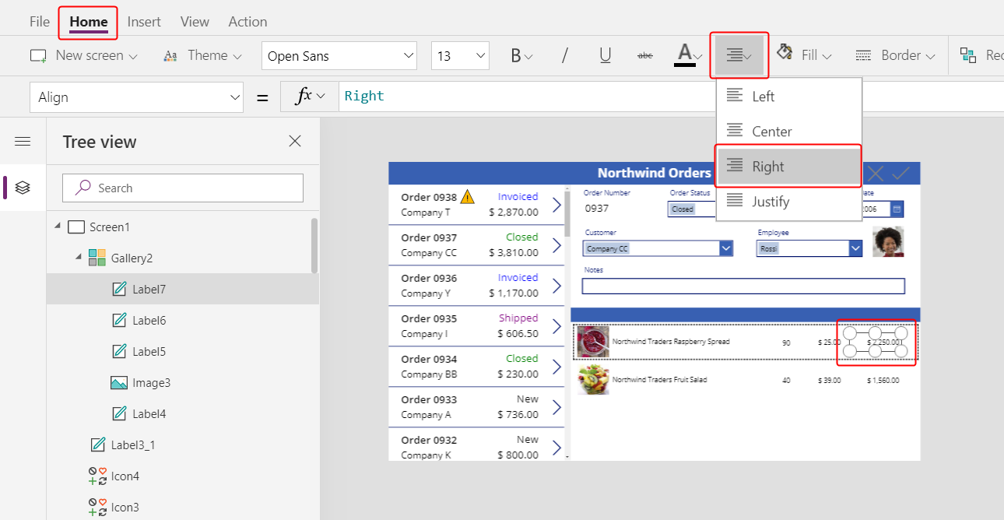Image resolution: width=1004 pixels, height=520 pixels.
Task: Click the Fruit Salad product image
Action: tap(593, 379)
